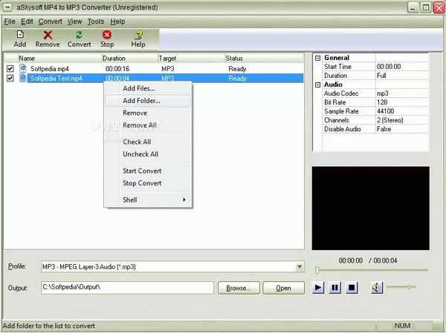Screen dimensions: 446x333
Task: Click the Browse... button
Action: coord(239,288)
